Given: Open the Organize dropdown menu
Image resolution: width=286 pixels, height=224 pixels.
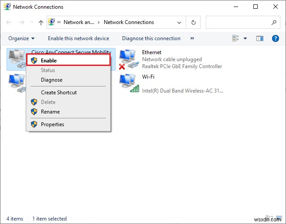Looking at the screenshot, I should pos(21,38).
